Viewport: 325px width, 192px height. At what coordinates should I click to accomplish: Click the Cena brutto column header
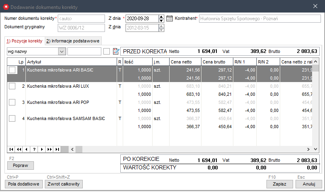[217, 62]
